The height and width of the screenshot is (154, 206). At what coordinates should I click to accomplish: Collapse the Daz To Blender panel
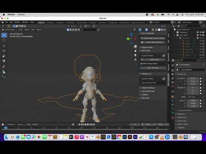point(148,33)
